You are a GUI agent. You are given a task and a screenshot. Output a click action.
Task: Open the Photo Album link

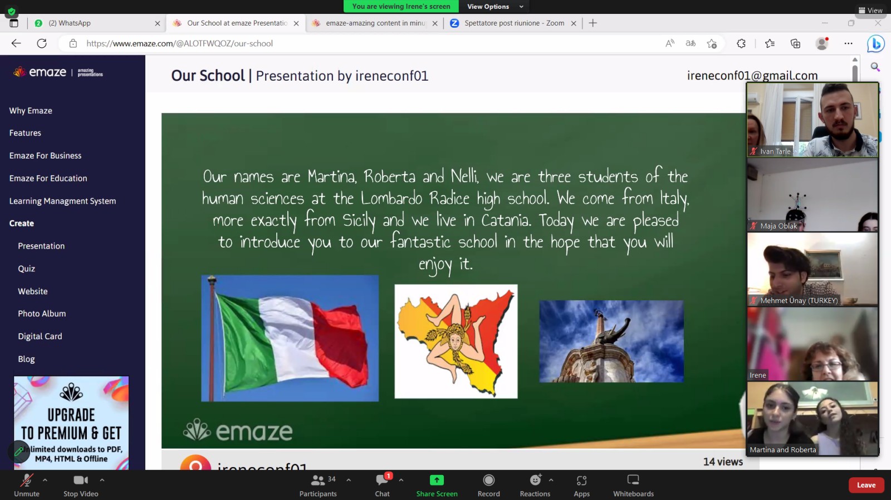coord(42,314)
